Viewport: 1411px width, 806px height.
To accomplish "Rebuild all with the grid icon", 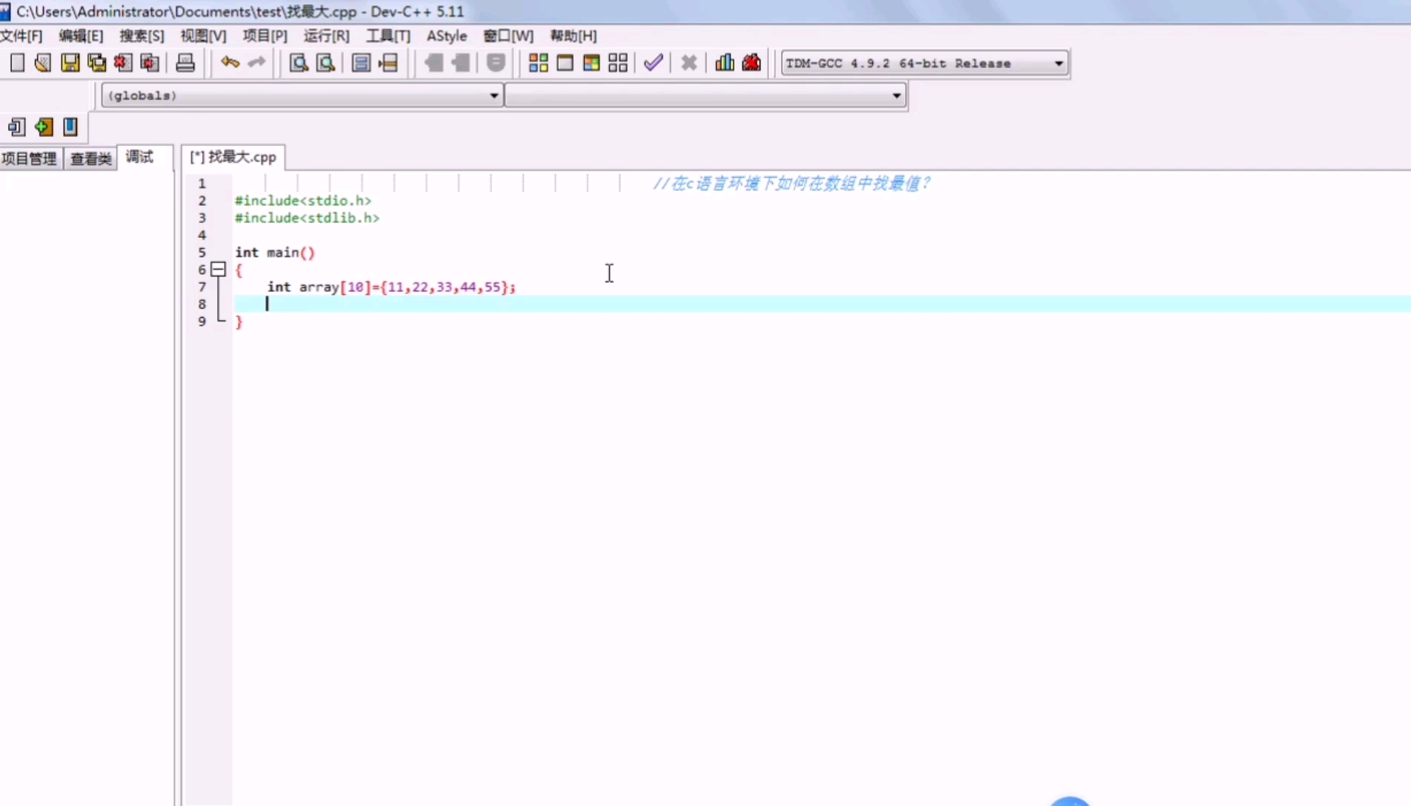I will 618,63.
